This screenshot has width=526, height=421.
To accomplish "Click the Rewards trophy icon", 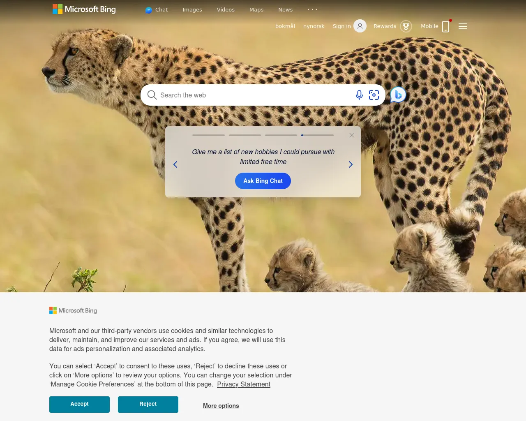I will (406, 26).
